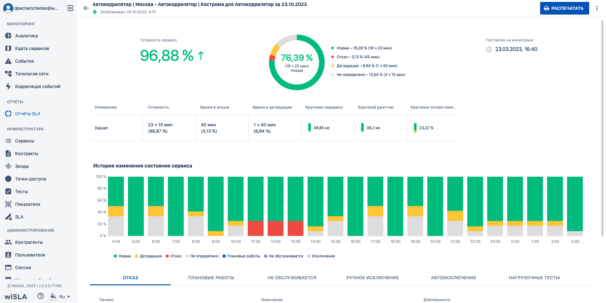Screen dimensions: 606x303
Task: Switch to the РУЧНОЕ ИСКЛЮЧЕНИЕ tab
Action: tap(373, 278)
